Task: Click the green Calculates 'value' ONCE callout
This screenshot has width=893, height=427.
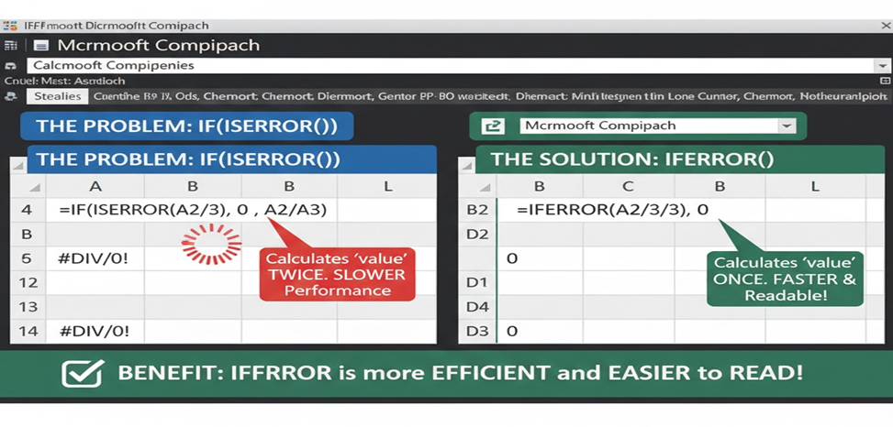Action: (x=788, y=277)
